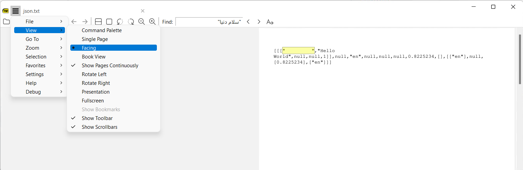523x170 pixels.
Task: Open the Go To submenu
Action: 40,39
